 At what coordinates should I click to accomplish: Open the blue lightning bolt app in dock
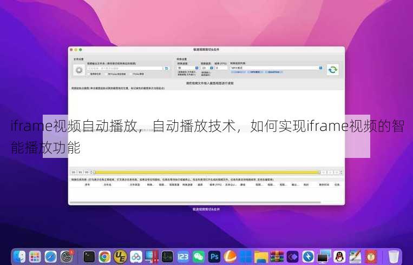pyautogui.click(x=309, y=256)
